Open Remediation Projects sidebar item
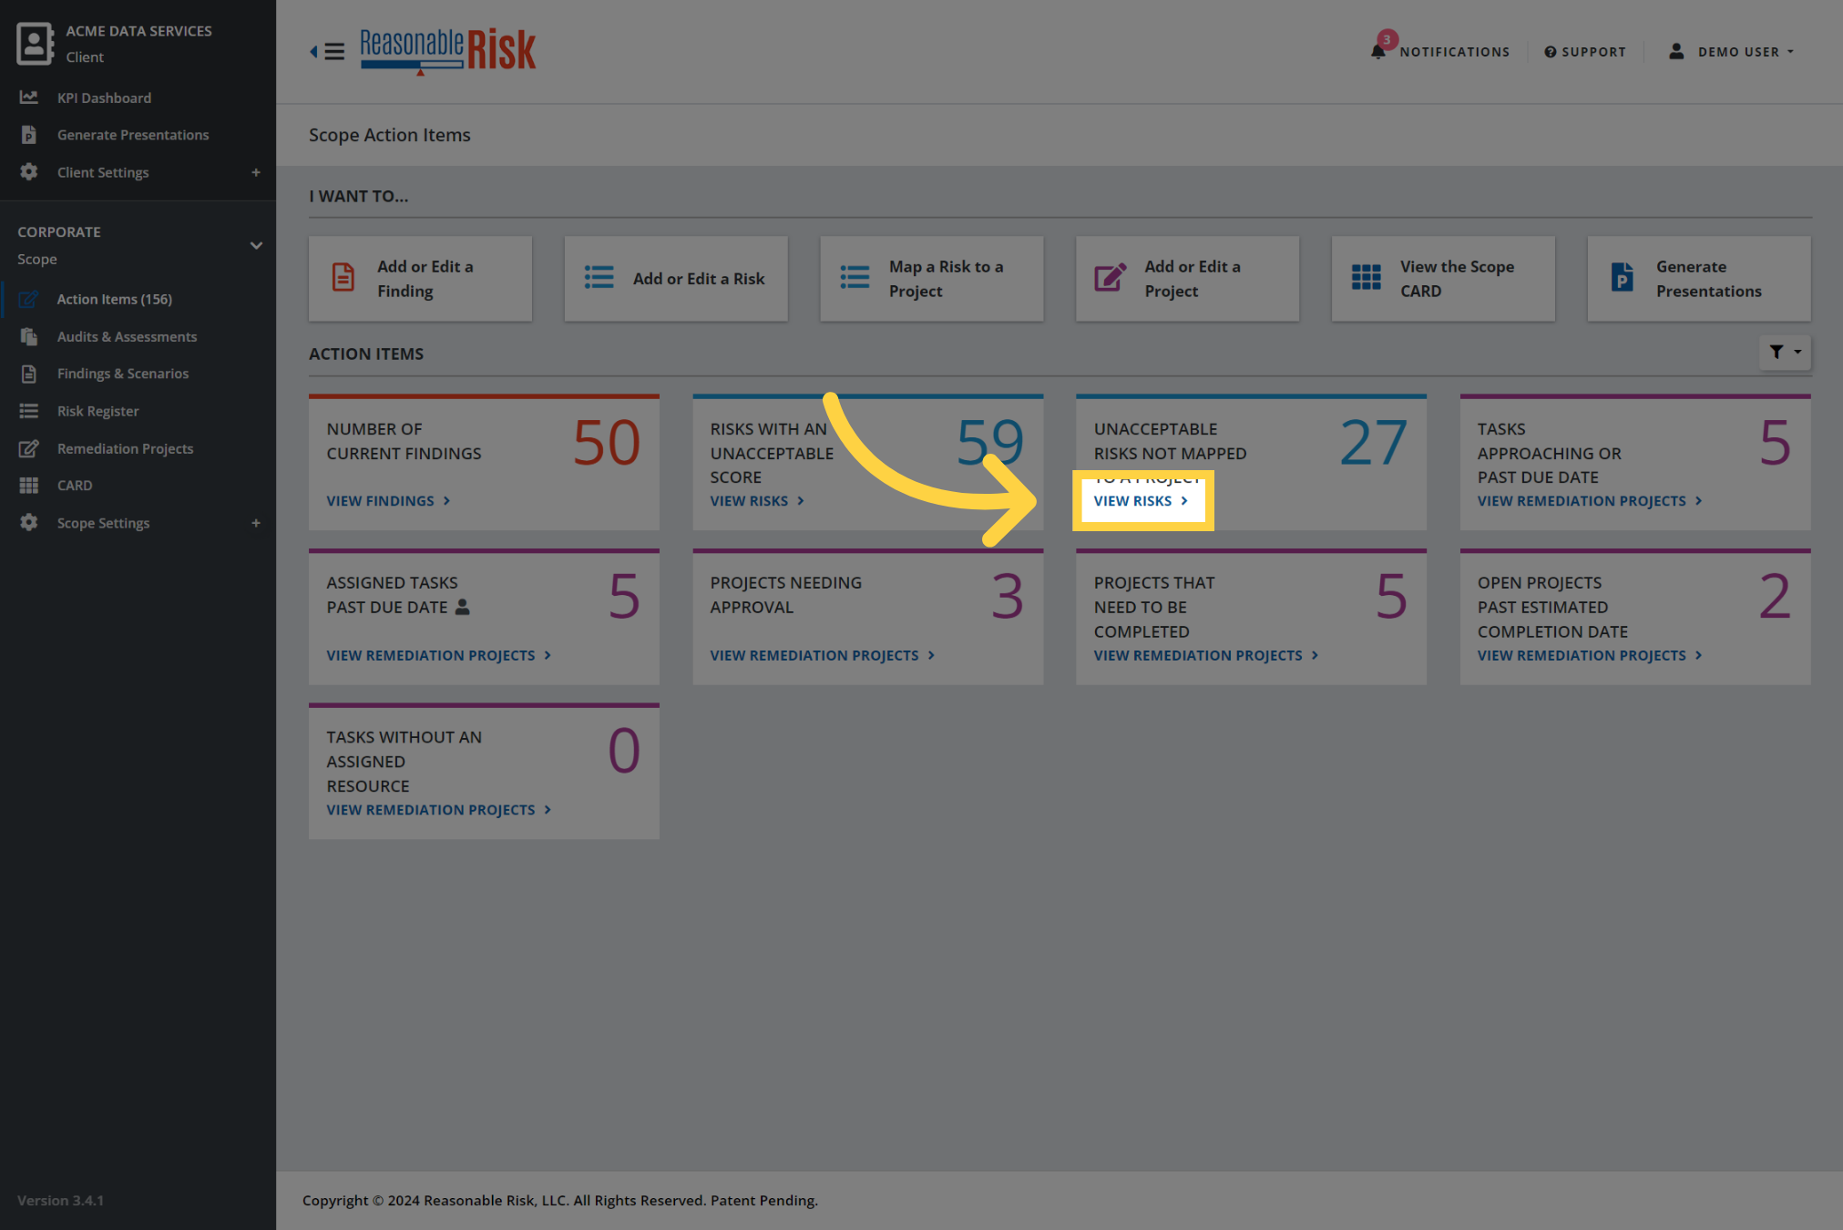The image size is (1843, 1230). tap(125, 448)
